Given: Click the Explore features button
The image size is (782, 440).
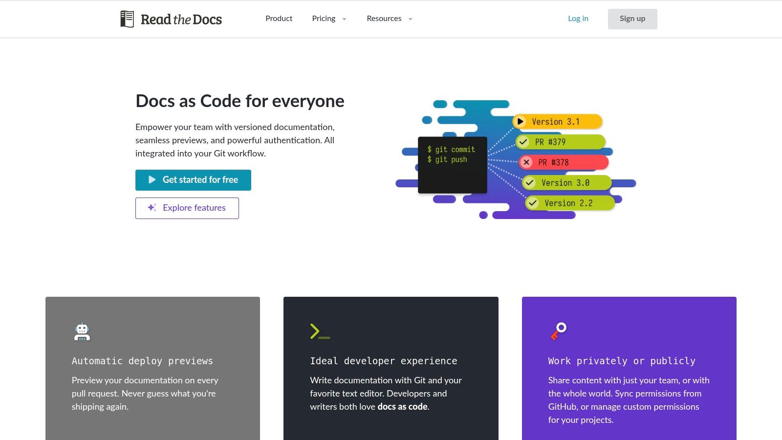Looking at the screenshot, I should pos(187,207).
